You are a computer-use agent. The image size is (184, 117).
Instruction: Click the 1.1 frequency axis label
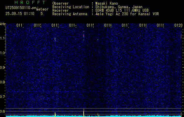point(3,38)
